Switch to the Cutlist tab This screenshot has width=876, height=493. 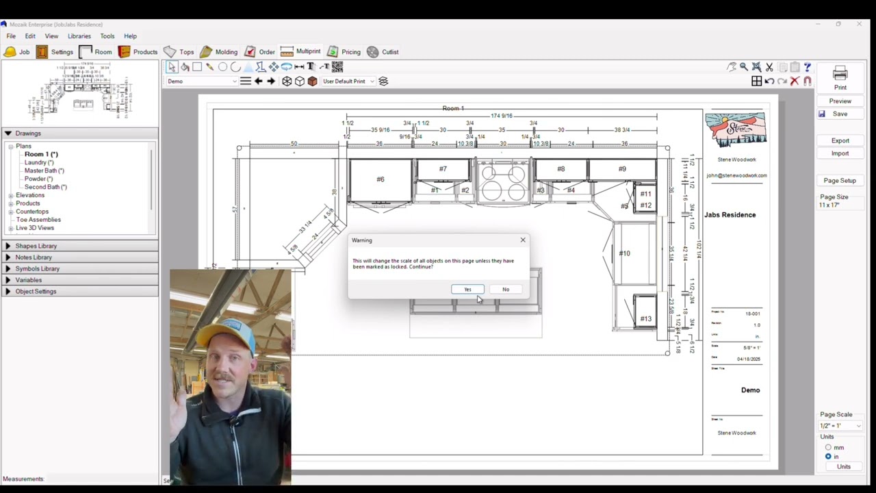(x=383, y=52)
